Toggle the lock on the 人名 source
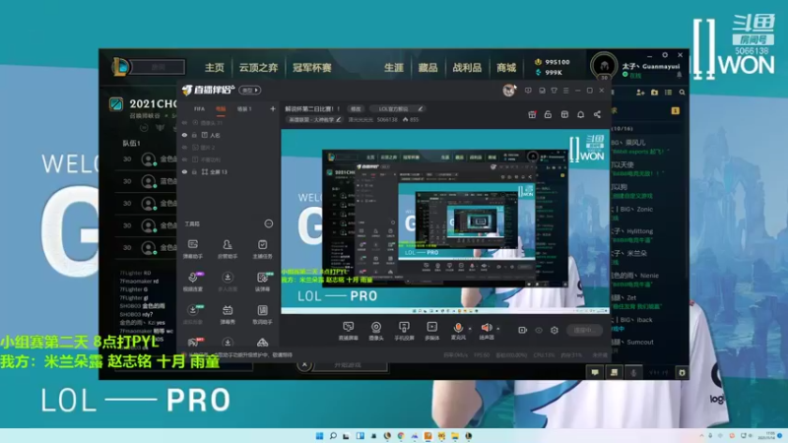Viewport: 788px width, 443px height. pyautogui.click(x=194, y=135)
